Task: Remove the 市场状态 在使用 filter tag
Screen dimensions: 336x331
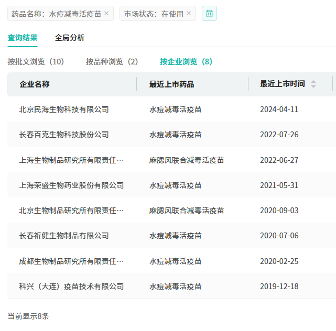Action: click(x=189, y=14)
